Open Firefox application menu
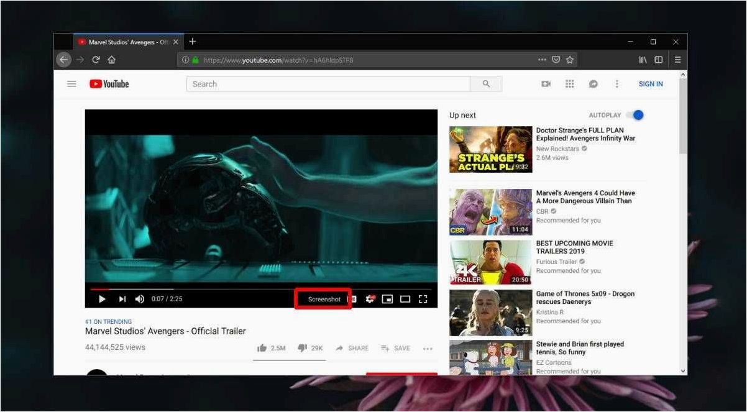 pyautogui.click(x=677, y=60)
